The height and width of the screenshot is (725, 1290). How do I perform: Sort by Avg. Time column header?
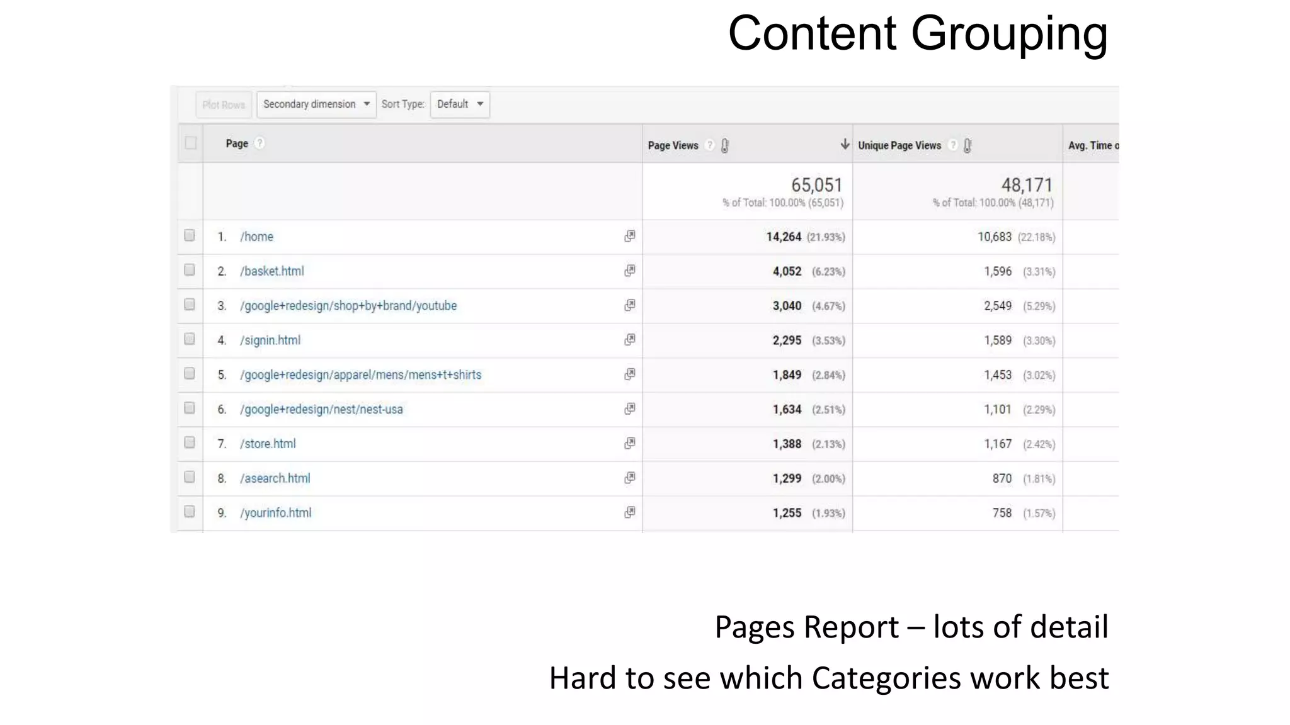(x=1093, y=145)
